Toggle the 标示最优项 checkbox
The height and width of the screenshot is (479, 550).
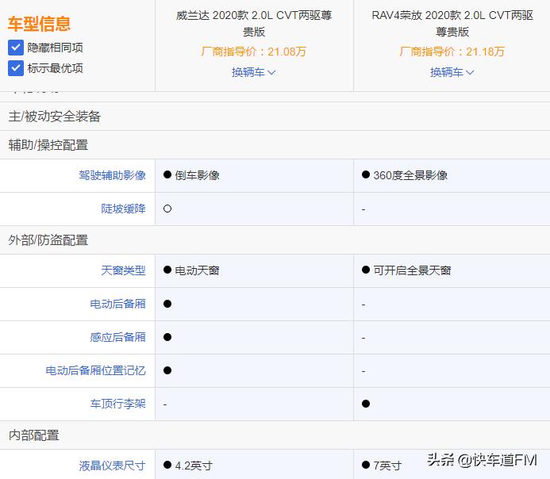[16, 68]
